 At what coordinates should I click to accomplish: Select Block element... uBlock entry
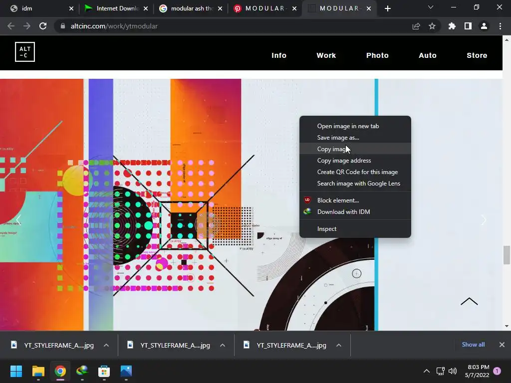pos(355,200)
